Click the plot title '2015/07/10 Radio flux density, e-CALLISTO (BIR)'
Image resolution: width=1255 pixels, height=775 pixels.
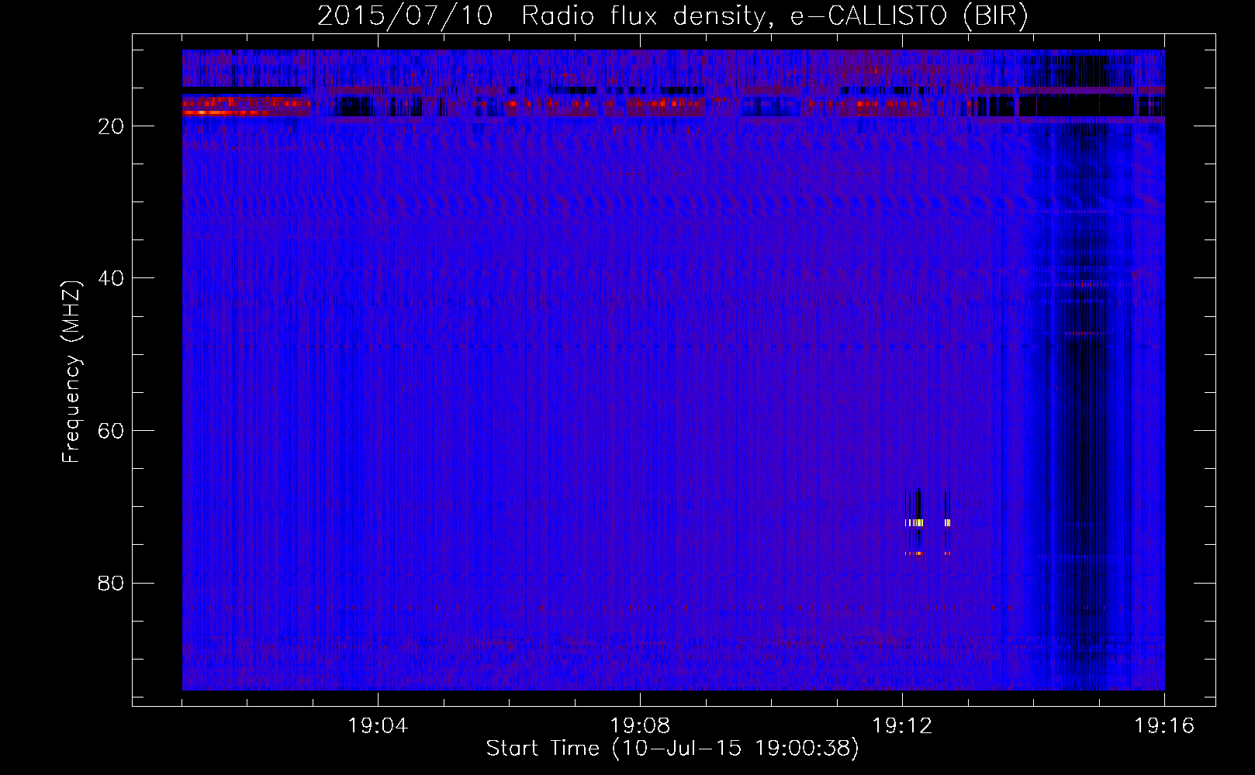[x=672, y=15]
